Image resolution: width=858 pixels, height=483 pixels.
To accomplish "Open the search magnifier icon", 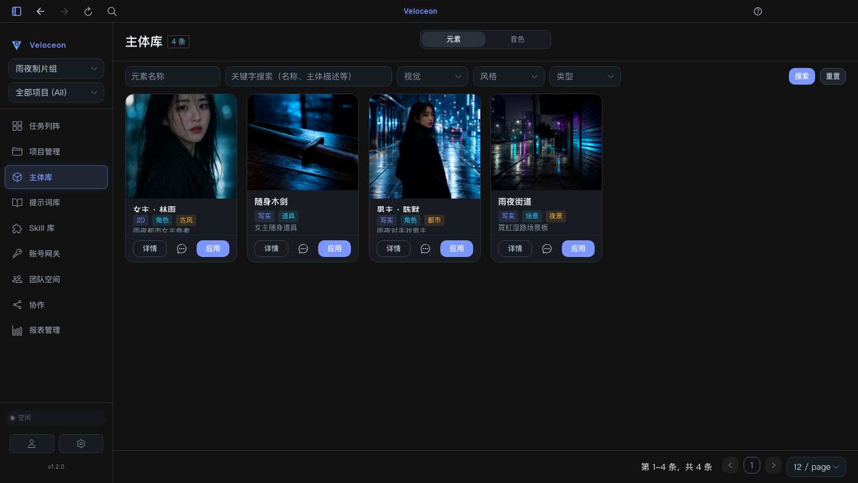I will point(112,11).
